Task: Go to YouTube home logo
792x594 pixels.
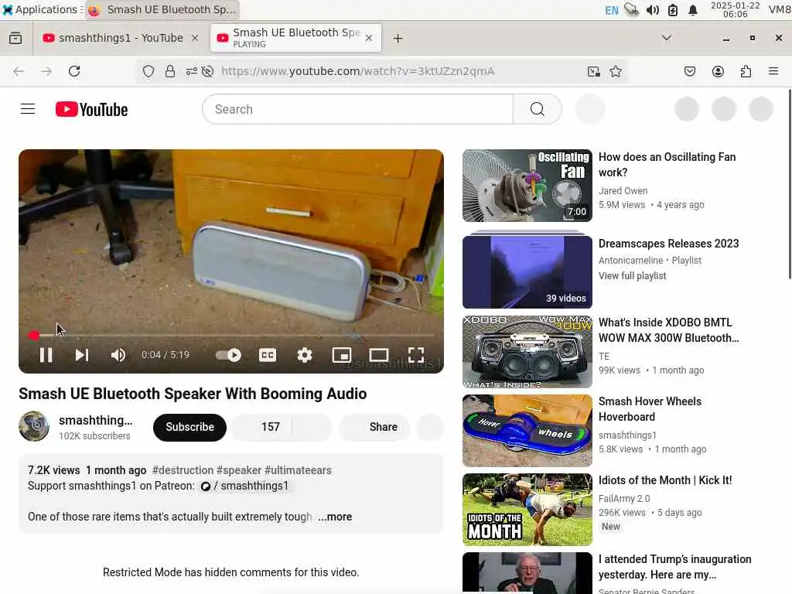Action: (x=91, y=109)
